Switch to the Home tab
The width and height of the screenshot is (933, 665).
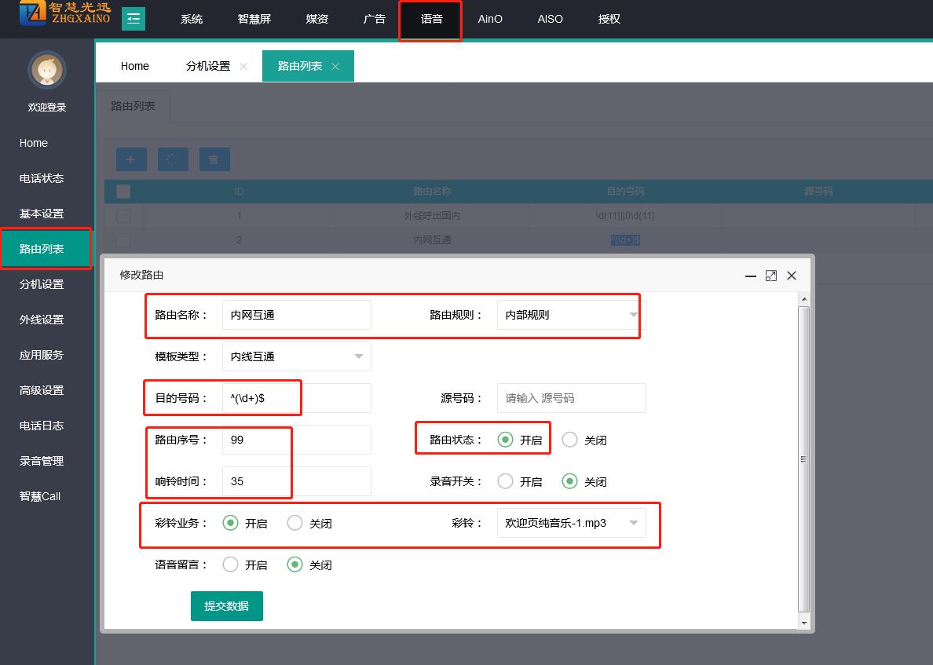135,66
